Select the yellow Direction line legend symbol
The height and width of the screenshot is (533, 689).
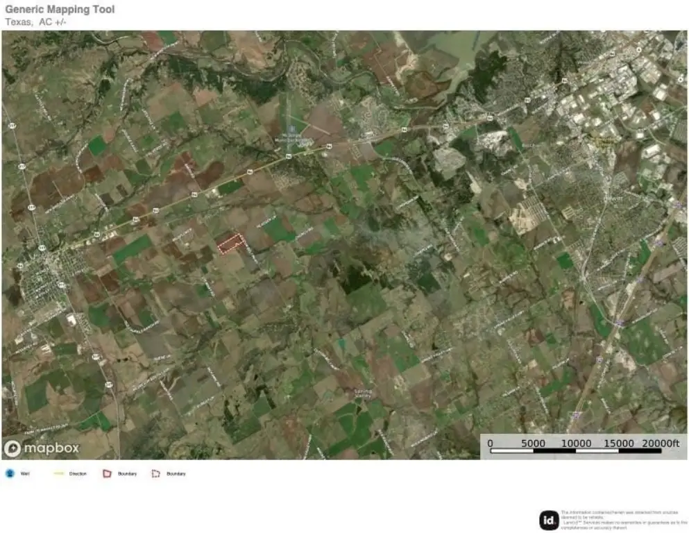coord(58,473)
